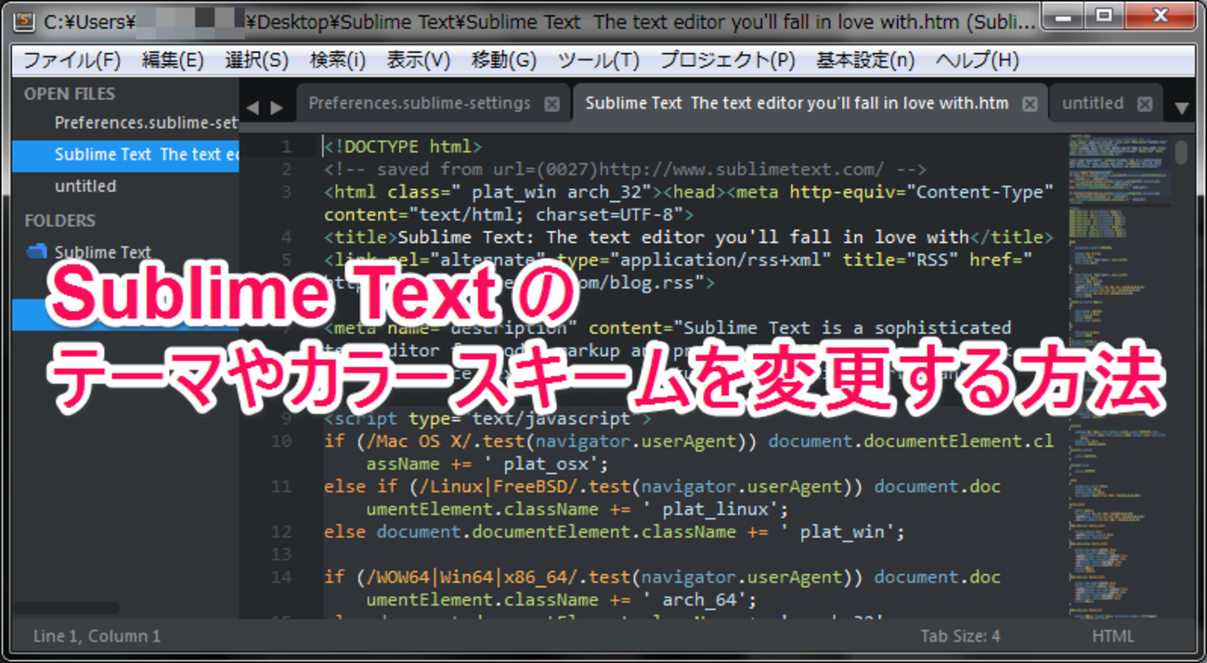1207x663 pixels.
Task: Click the arch_64 code text
Action: [699, 601]
